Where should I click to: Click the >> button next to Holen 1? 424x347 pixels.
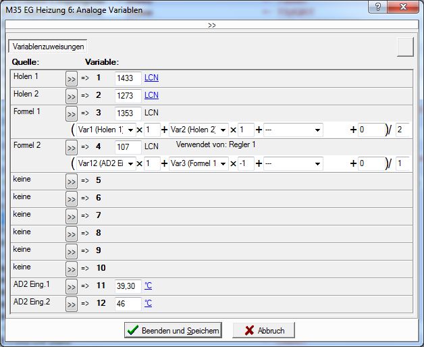click(72, 78)
